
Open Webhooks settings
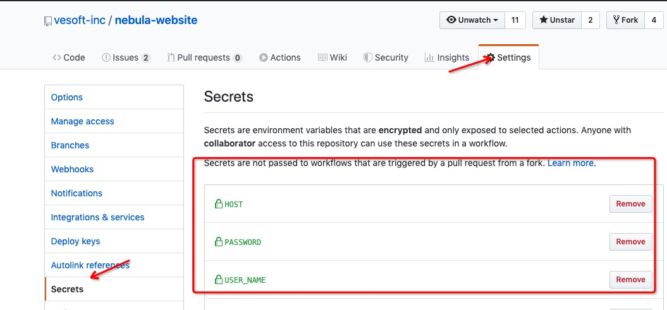(114, 169)
